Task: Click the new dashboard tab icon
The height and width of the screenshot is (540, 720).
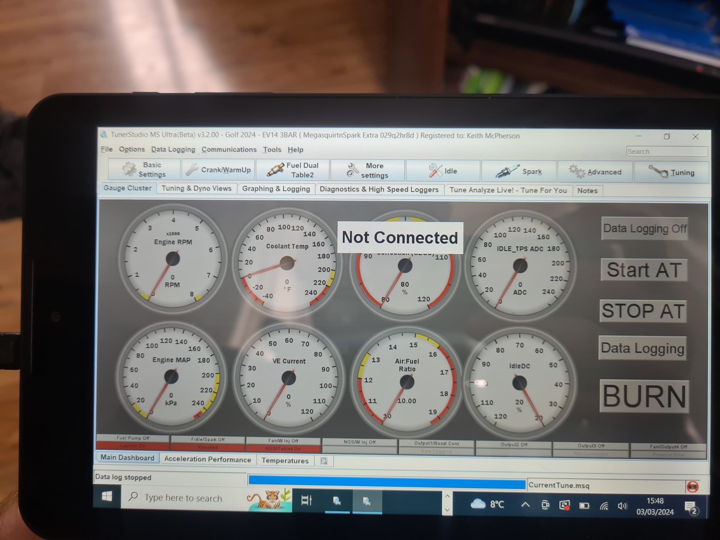Action: [324, 461]
